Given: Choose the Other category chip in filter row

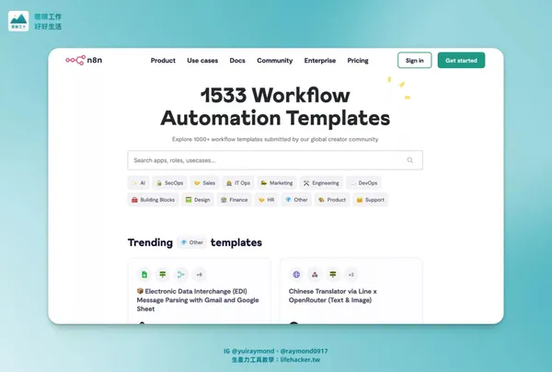Looking at the screenshot, I should tap(296, 200).
